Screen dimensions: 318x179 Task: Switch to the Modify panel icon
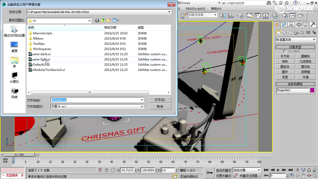click(x=284, y=25)
